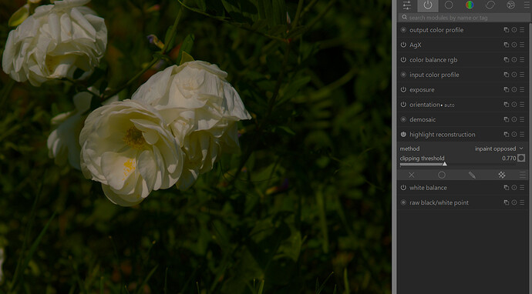This screenshot has width=532, height=294.
Task: Expand the demosaic module
Action: coord(423,119)
